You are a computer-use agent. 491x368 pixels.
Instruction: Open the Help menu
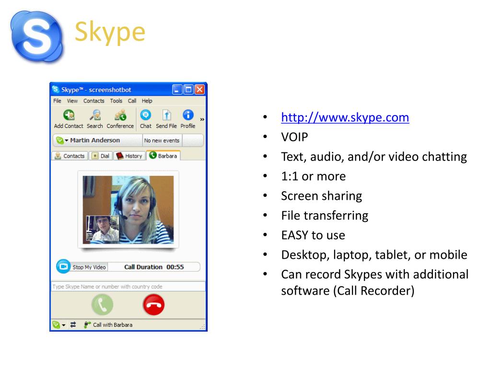pos(147,101)
